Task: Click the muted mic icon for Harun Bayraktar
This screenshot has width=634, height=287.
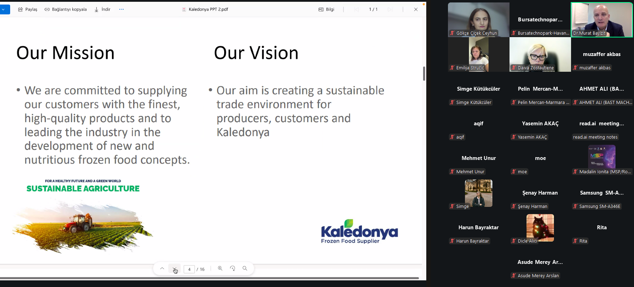Action: (452, 241)
